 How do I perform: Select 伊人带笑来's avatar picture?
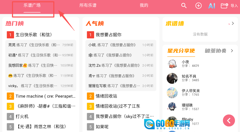point(172,93)
